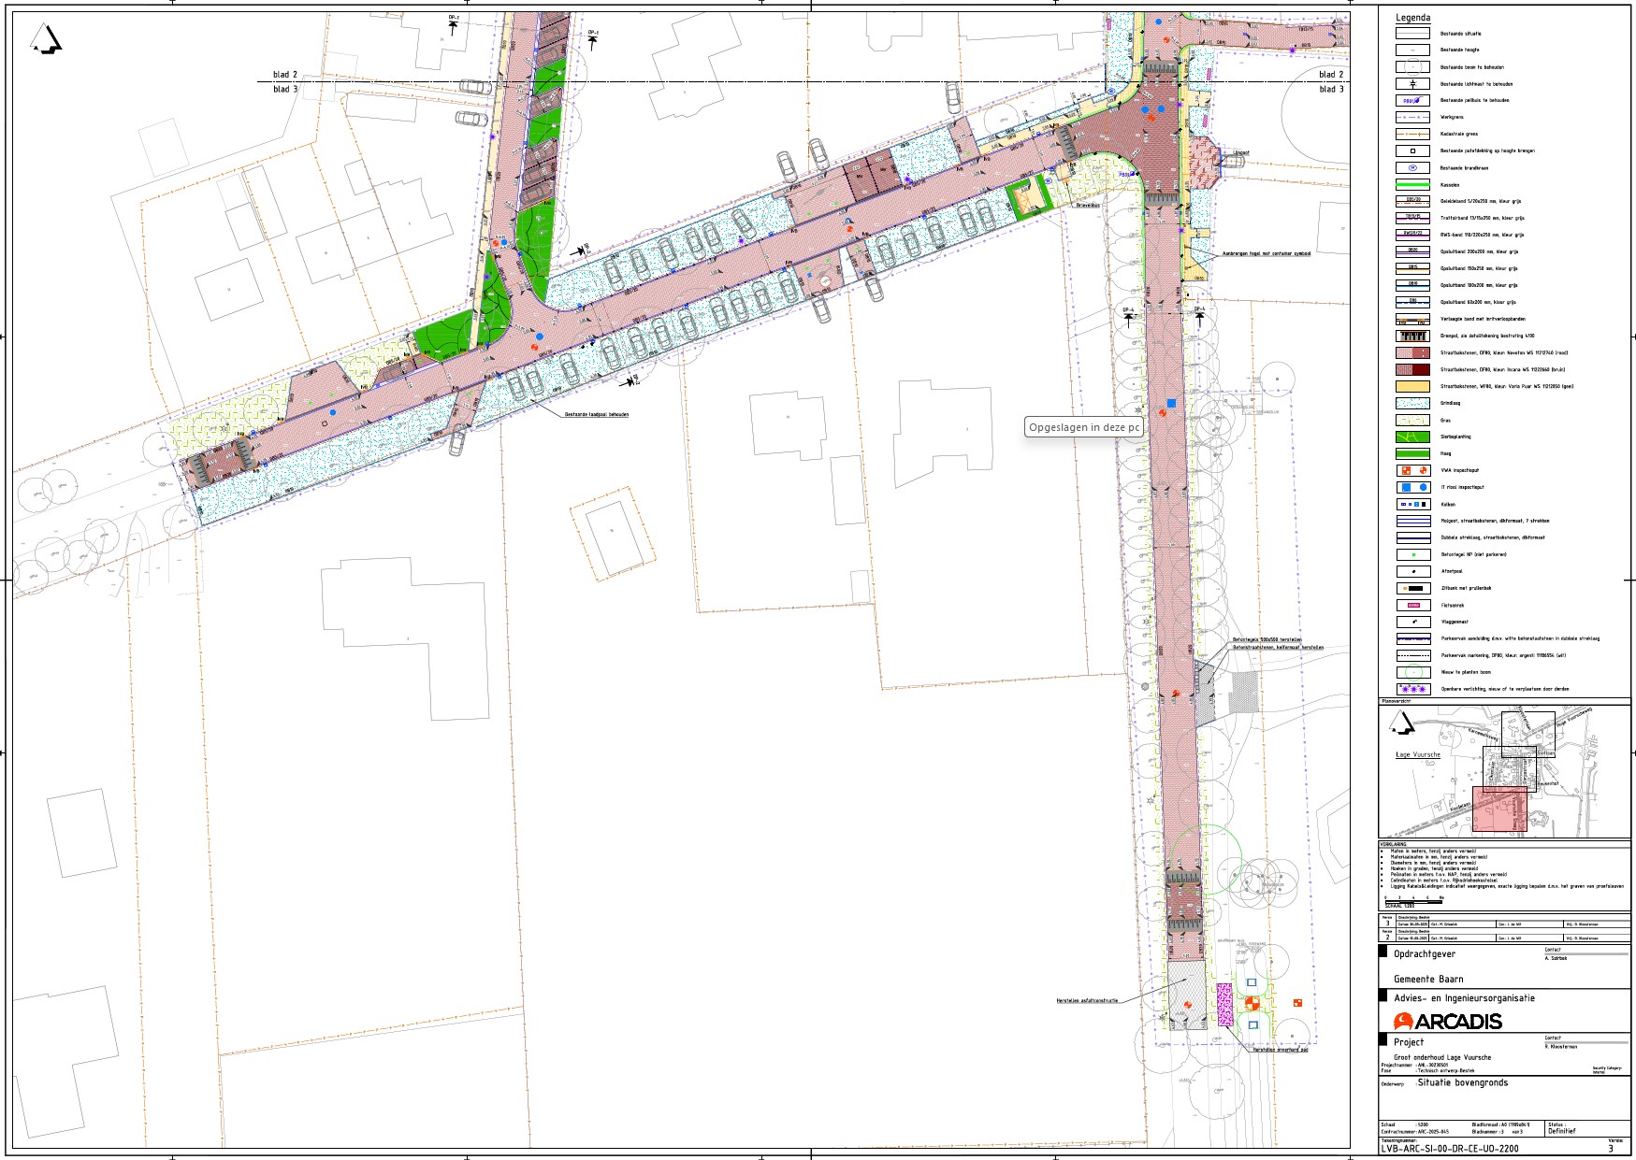Click the Drempel legend symbol

click(x=1412, y=337)
